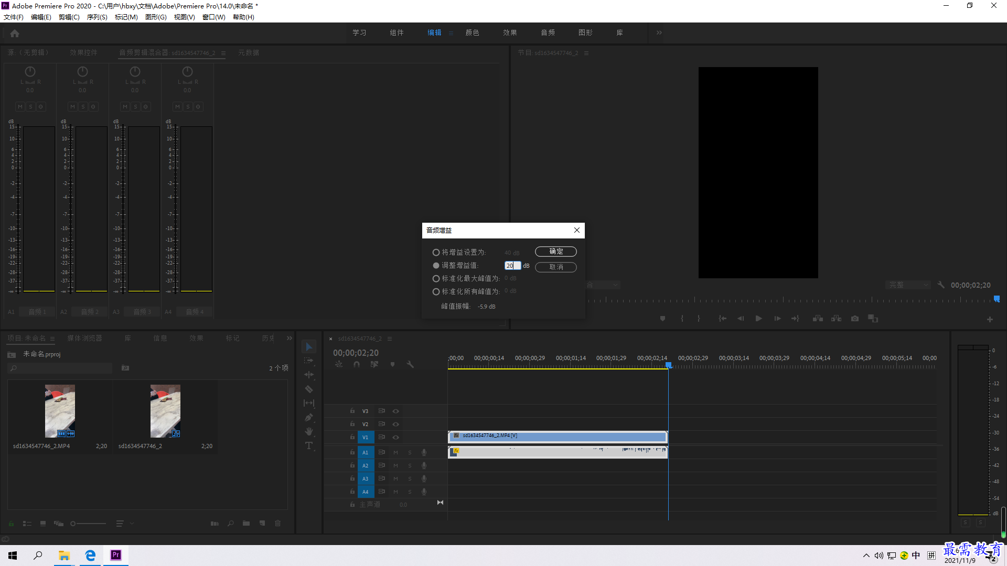Step forward one frame in program monitor

pyautogui.click(x=777, y=319)
